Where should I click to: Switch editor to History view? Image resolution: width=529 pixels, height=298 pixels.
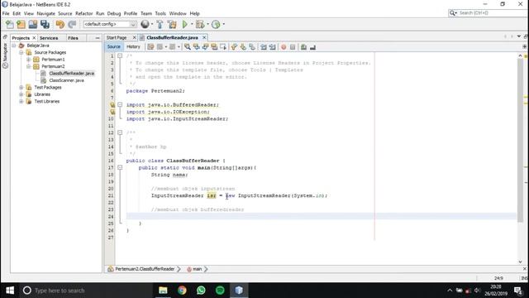133,46
